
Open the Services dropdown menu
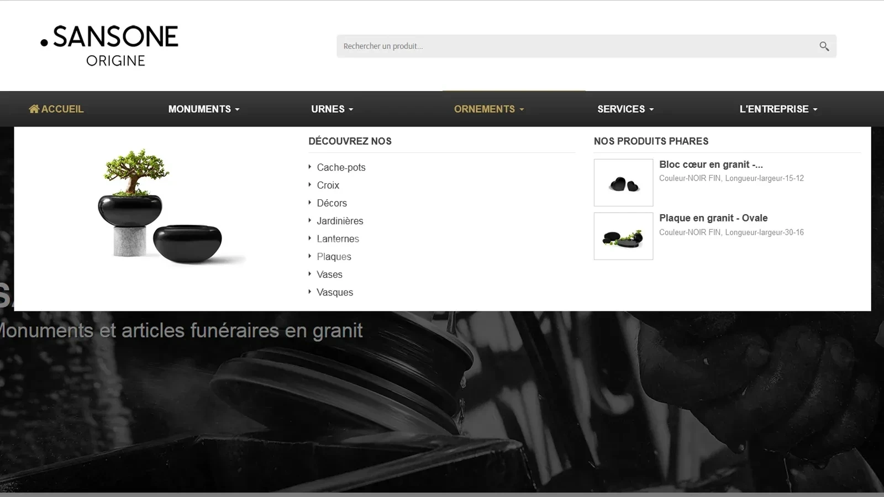pyautogui.click(x=625, y=109)
